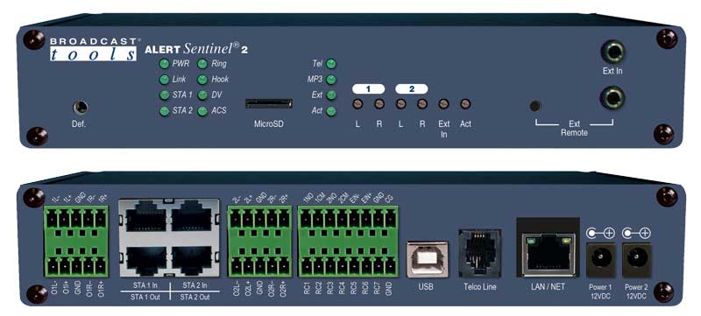Click the Ring indicator LED

[202, 64]
